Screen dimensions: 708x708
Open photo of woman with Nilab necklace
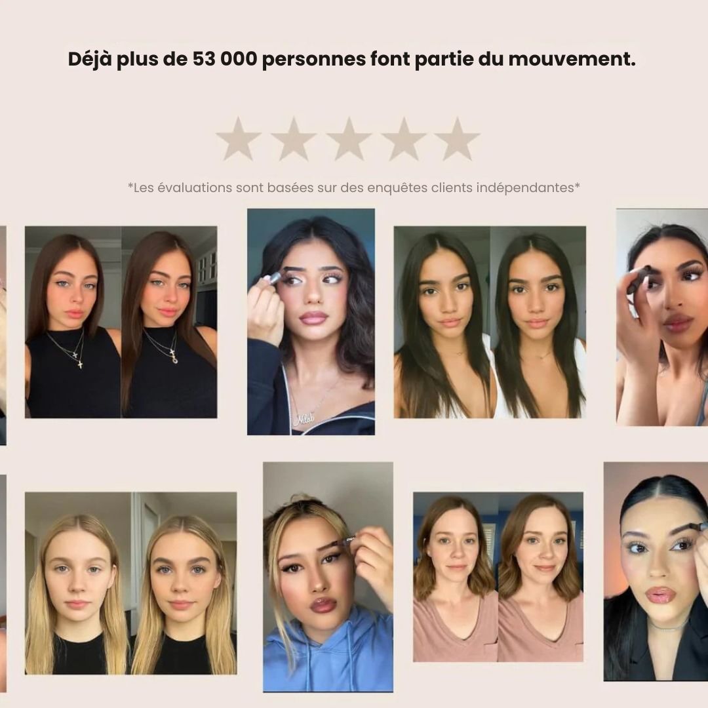coord(311,321)
